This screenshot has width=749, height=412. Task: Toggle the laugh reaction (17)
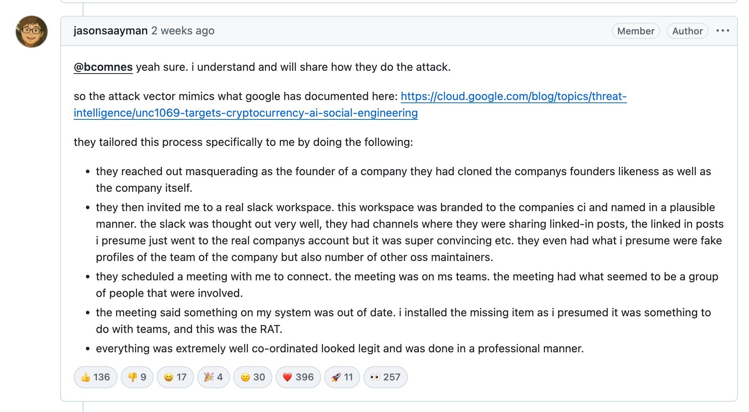(x=175, y=377)
